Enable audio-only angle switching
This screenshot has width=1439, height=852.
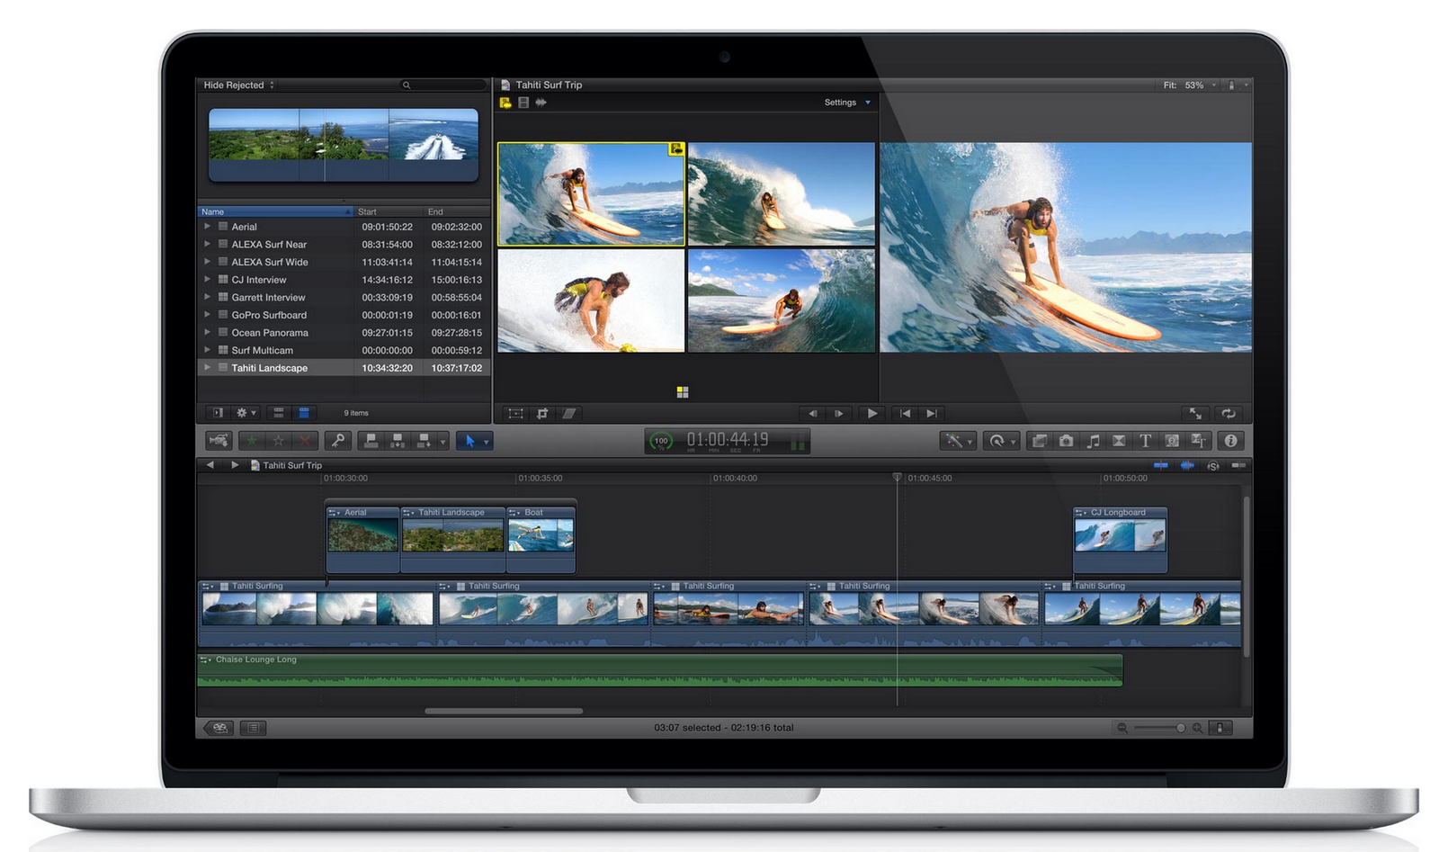(541, 103)
